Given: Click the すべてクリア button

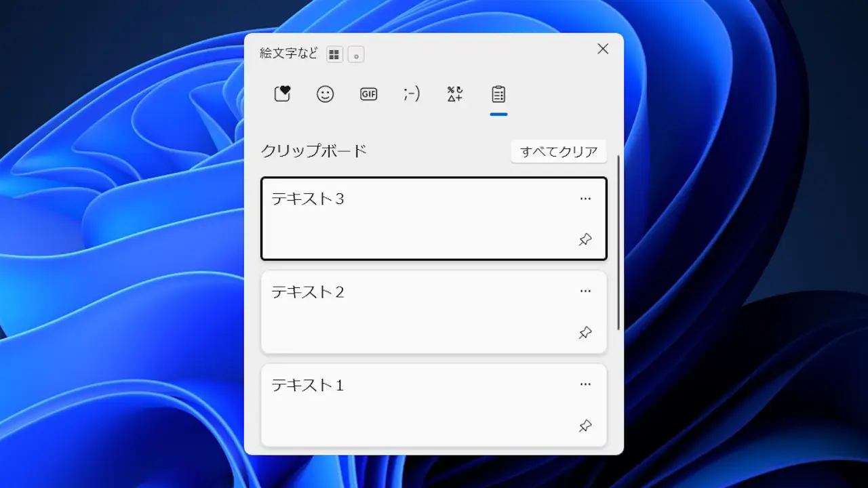Looking at the screenshot, I should point(559,152).
